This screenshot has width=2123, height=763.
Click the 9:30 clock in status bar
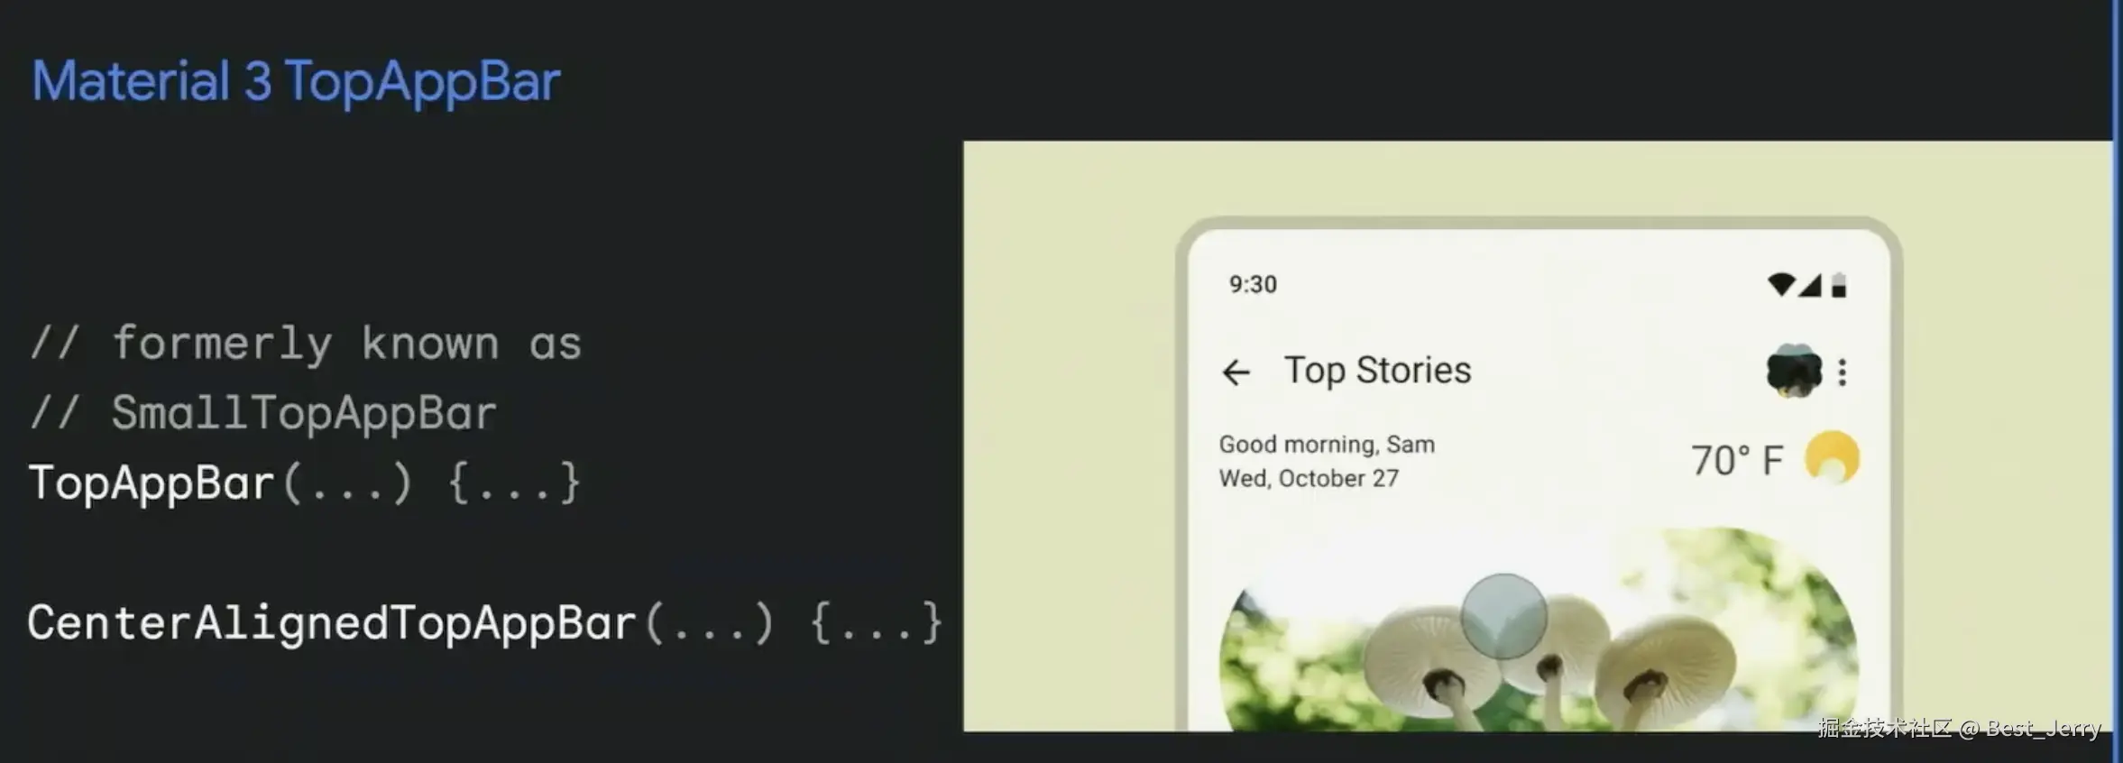point(1253,284)
